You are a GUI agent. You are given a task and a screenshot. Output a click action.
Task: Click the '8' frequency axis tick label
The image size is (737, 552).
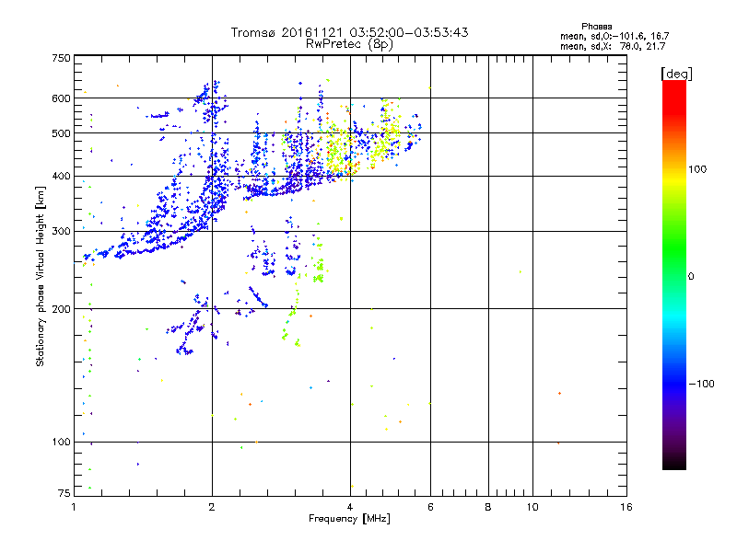click(488, 507)
